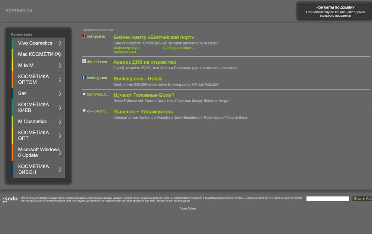Click the xn----8sbah3... domain link
This screenshot has width=372, height=234.
[98, 111]
